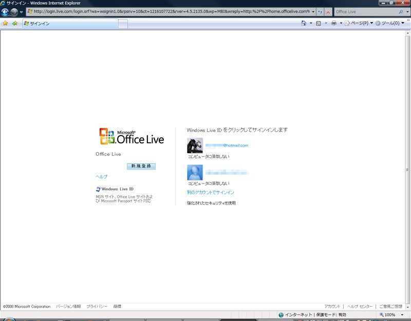Image resolution: width=411 pixels, height=321 pixels.
Task: Open a new blank tab
Action: (123, 24)
